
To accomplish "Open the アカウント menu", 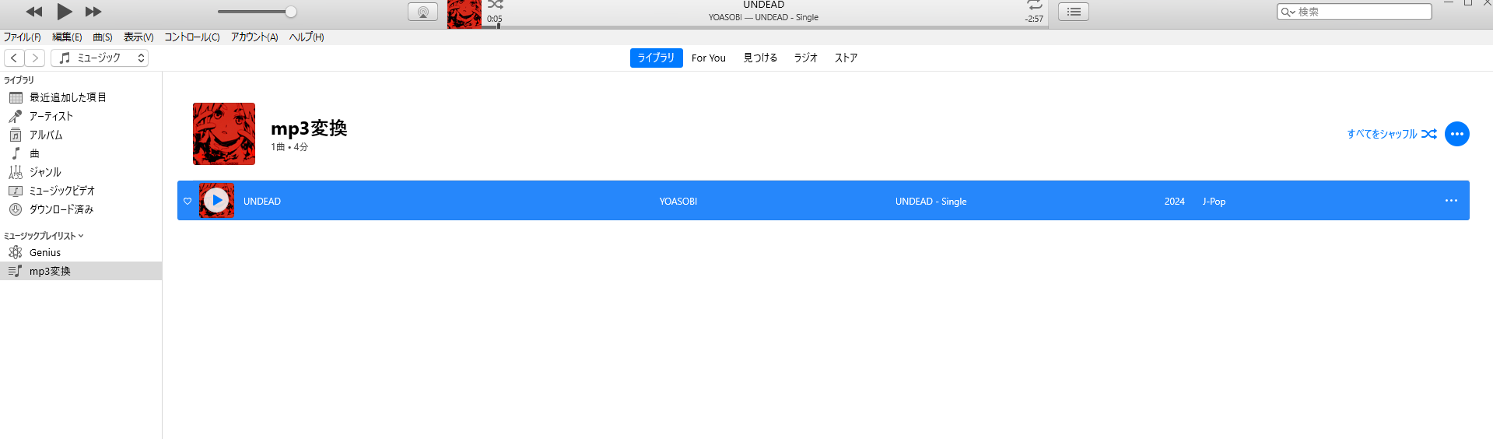I will pyautogui.click(x=254, y=37).
